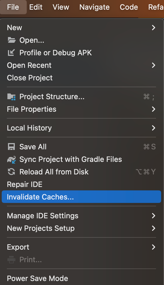Expand the Local History submenu chevron
This screenshot has height=285, width=164.
153,128
